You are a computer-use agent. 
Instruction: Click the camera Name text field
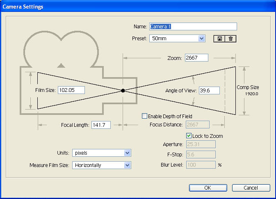coord(193,27)
